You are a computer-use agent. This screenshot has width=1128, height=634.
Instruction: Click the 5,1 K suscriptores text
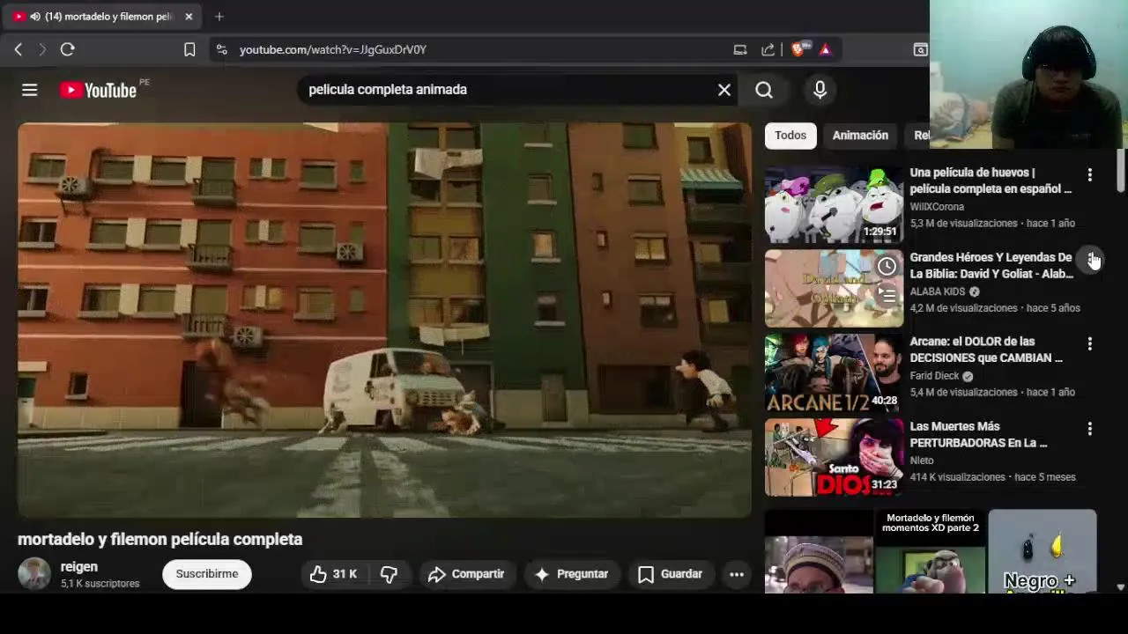tap(100, 584)
